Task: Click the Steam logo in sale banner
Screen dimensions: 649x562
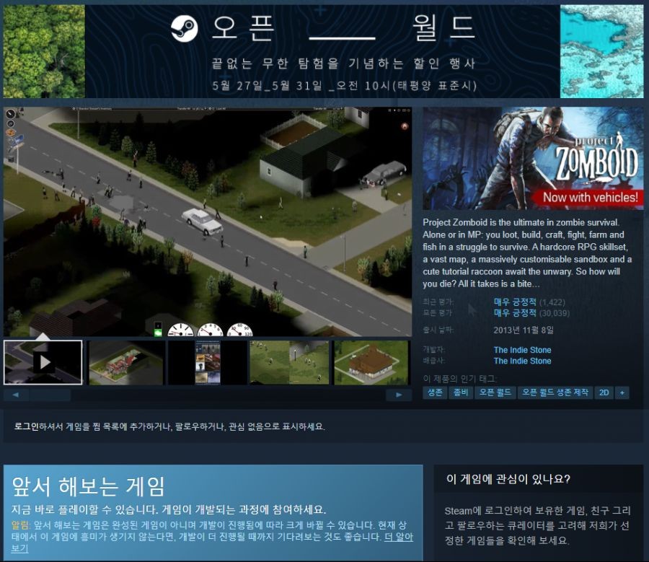Action: [x=184, y=29]
